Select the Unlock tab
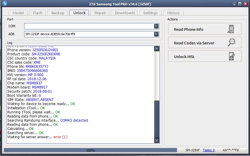Viewport: 250px width, 156px height. pyautogui.click(x=79, y=13)
